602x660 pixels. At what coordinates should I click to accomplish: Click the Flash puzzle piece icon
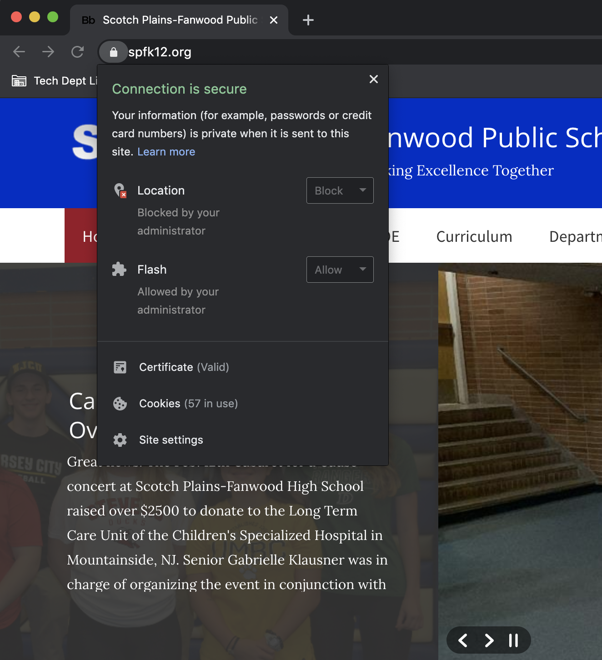coord(119,269)
